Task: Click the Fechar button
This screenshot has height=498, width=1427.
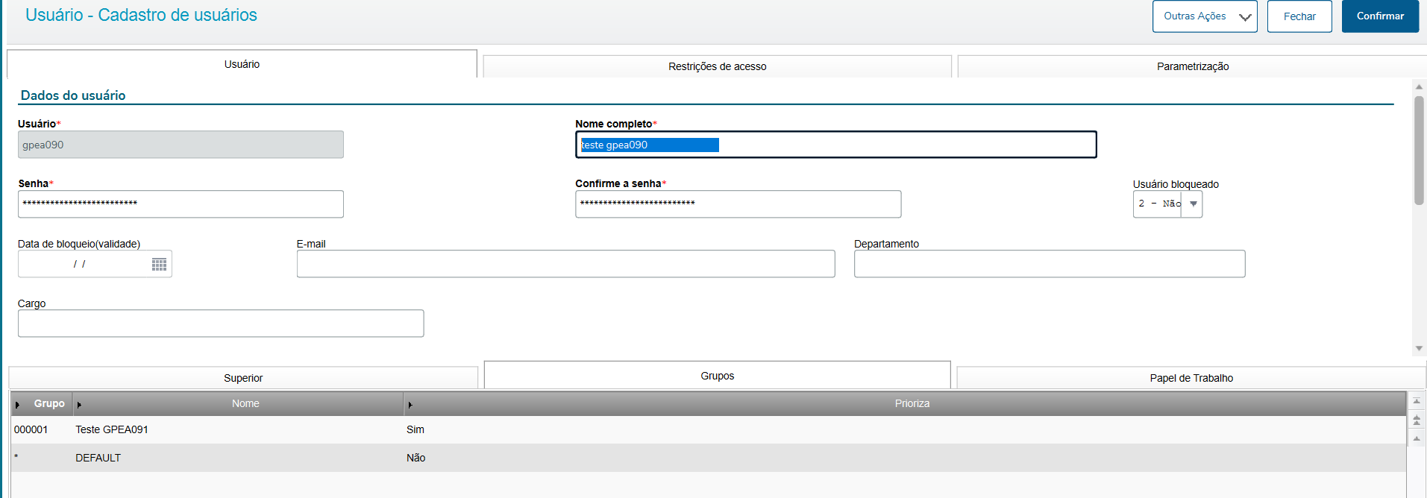Action: click(1299, 16)
